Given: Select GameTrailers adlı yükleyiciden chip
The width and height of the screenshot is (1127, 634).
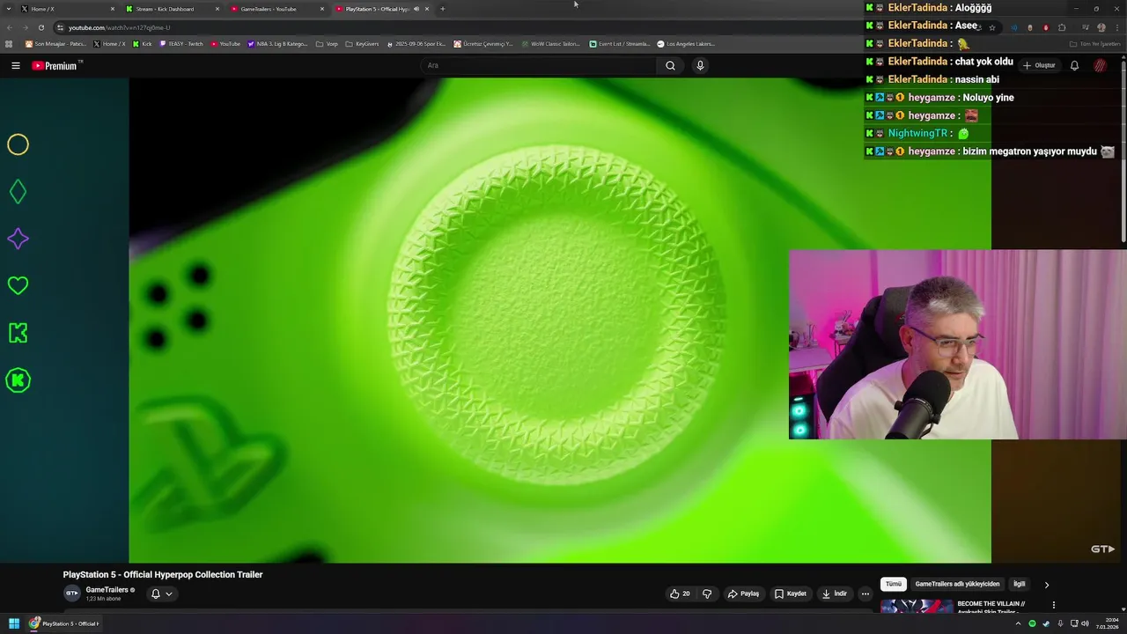Looking at the screenshot, I should click(x=957, y=584).
